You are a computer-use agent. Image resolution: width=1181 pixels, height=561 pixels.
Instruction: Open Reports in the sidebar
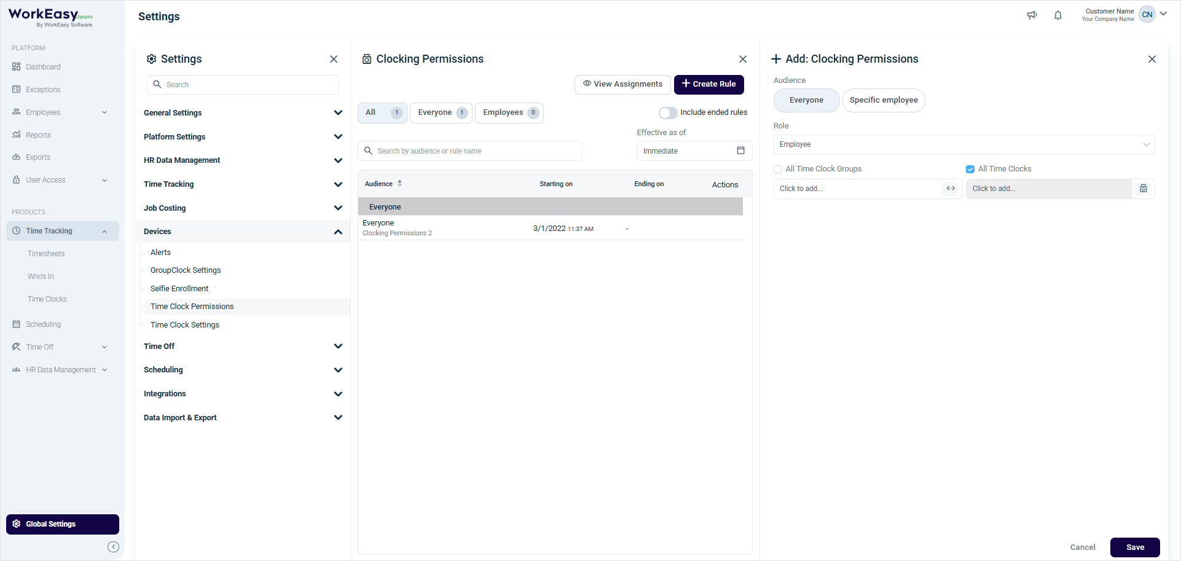tap(38, 135)
